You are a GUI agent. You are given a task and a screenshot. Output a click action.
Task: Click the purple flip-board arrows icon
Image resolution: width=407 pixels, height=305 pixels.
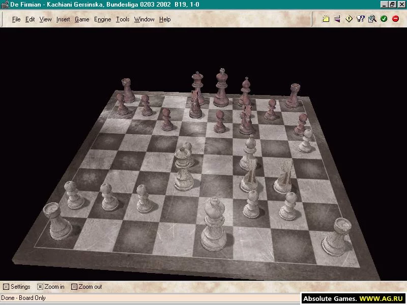(337, 19)
